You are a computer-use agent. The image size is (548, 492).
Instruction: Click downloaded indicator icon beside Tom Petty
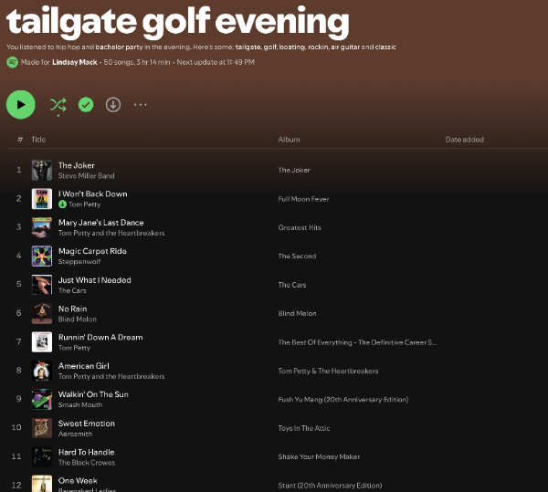62,204
